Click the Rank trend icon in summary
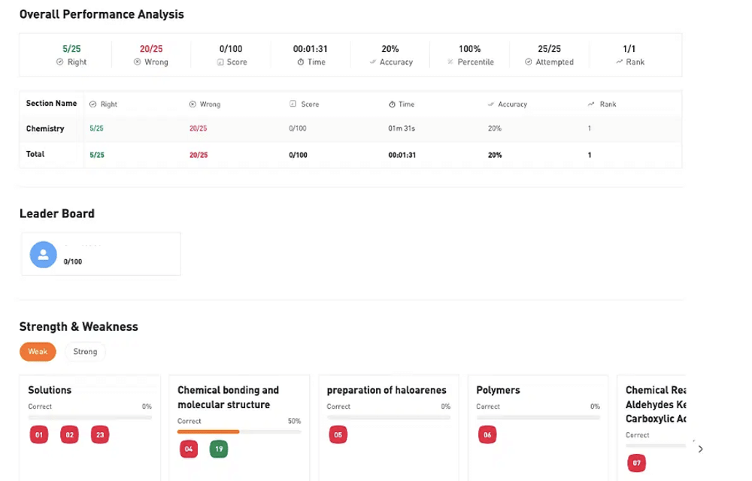Image resolution: width=752 pixels, height=481 pixels. (619, 62)
